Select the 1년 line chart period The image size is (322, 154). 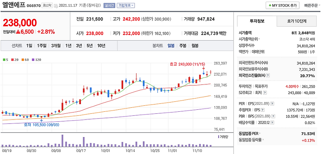pos(68,46)
